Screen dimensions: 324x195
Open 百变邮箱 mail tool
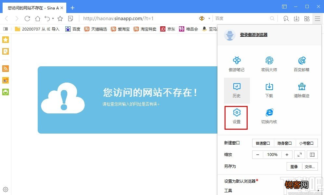point(302,63)
